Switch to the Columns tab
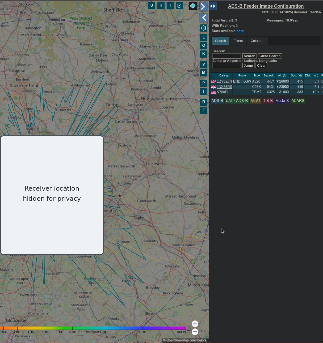 tap(257, 41)
